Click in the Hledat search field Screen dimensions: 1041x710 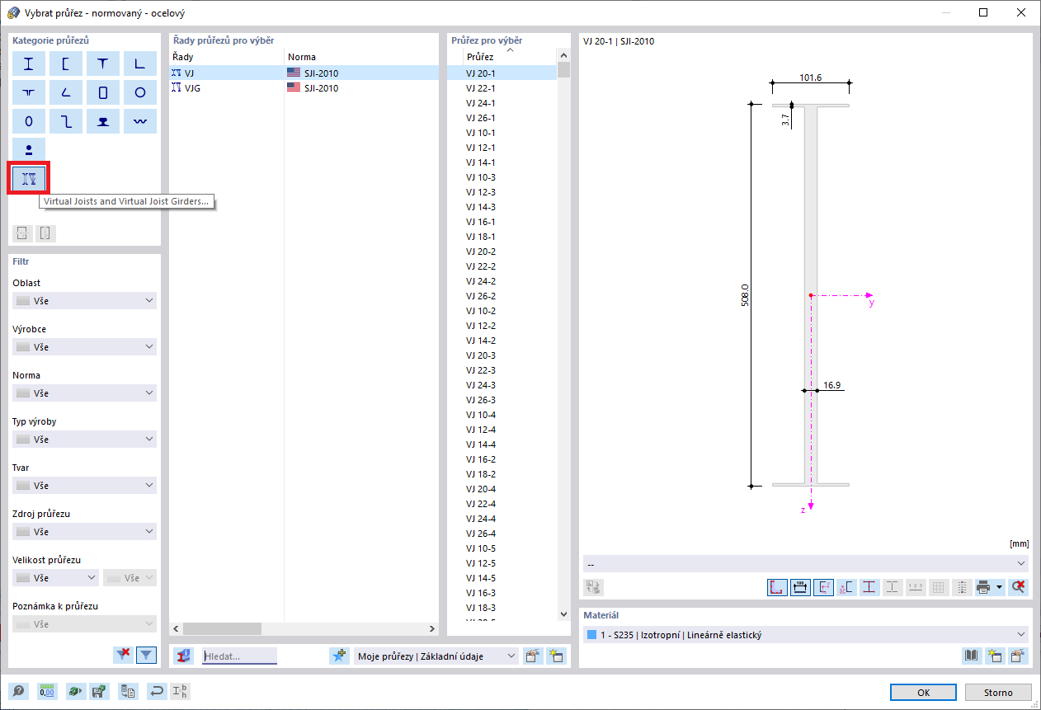point(239,656)
